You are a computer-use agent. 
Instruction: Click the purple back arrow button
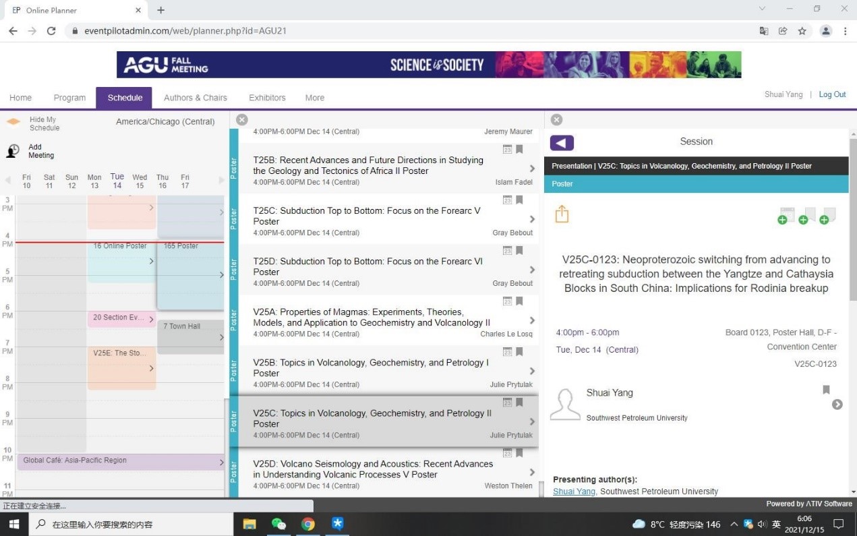click(562, 142)
